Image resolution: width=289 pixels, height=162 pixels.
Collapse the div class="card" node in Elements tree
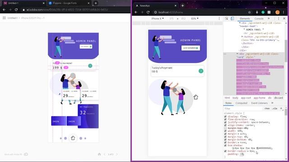click(x=238, y=54)
